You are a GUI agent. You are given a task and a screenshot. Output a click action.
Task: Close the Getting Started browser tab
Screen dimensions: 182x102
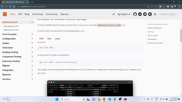click(28, 2)
